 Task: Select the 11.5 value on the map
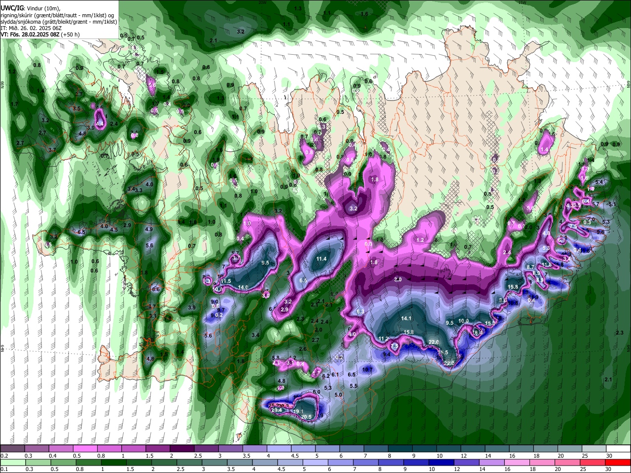(x=226, y=281)
